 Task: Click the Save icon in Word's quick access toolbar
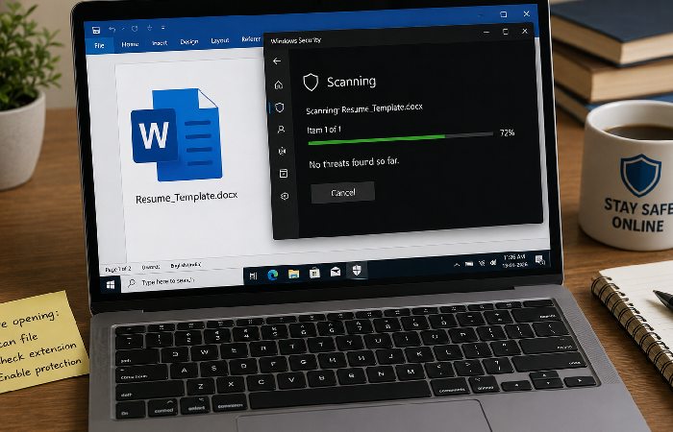point(96,30)
